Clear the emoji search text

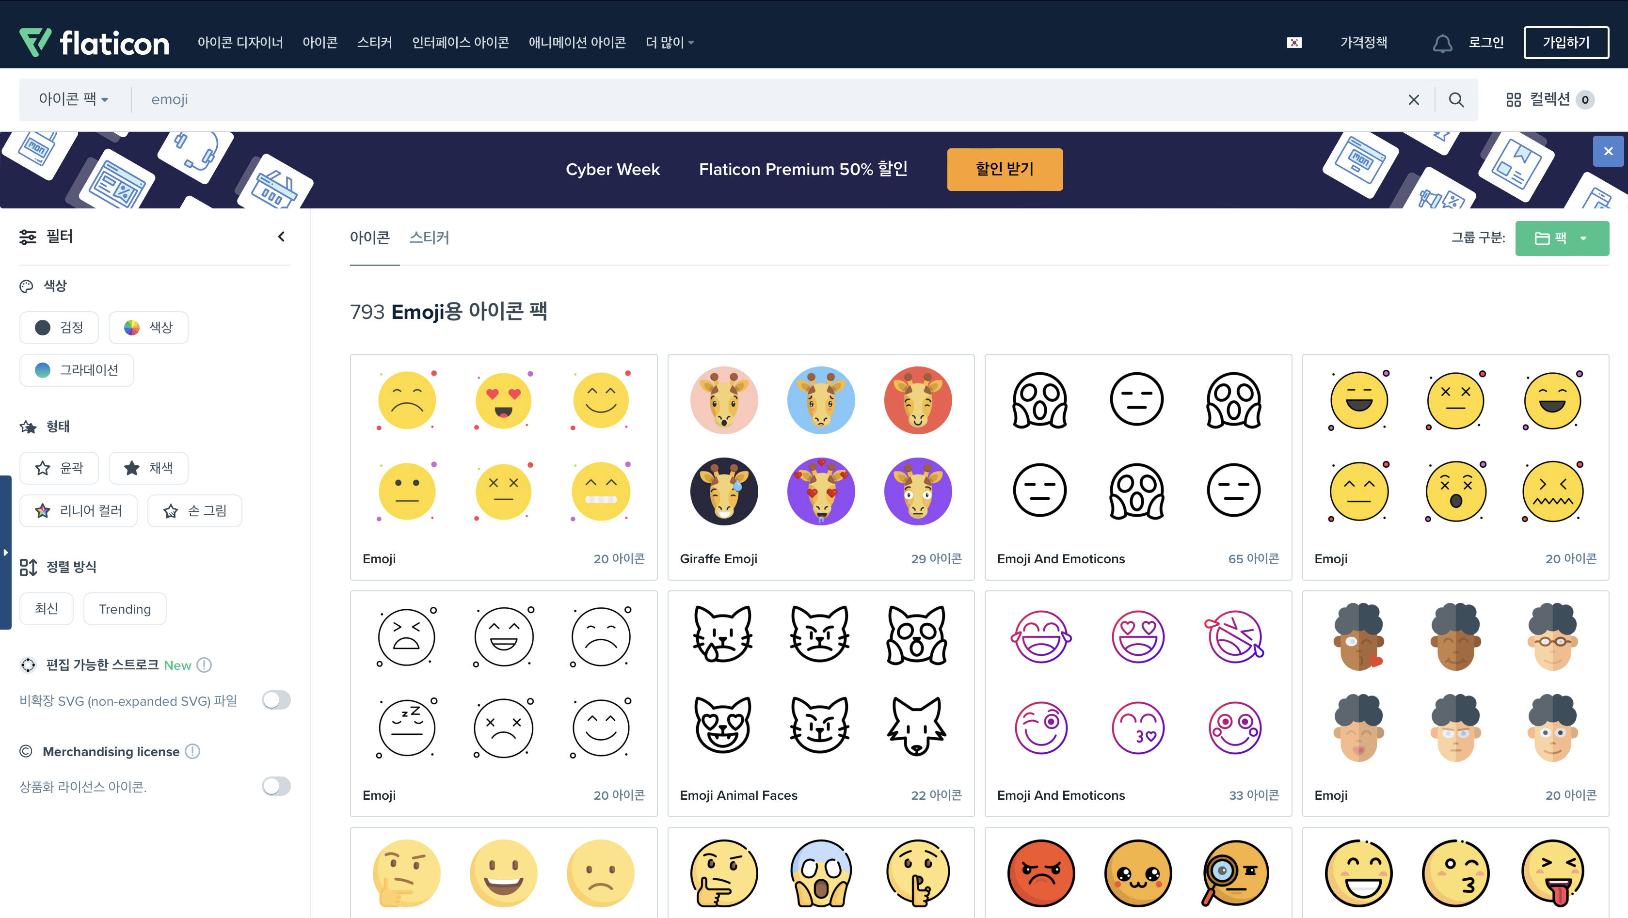coord(1414,100)
